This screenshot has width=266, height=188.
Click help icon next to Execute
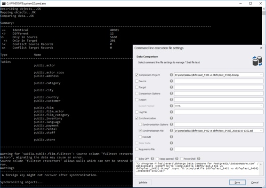point(171,137)
